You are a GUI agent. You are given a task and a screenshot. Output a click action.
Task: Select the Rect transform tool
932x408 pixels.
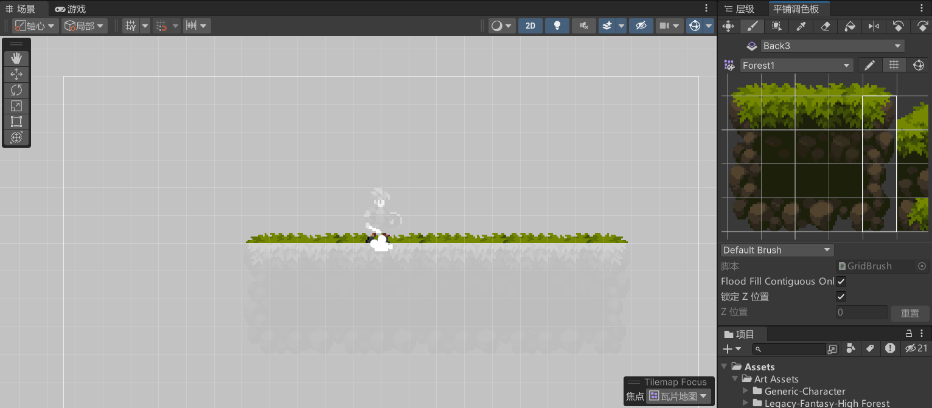16,122
